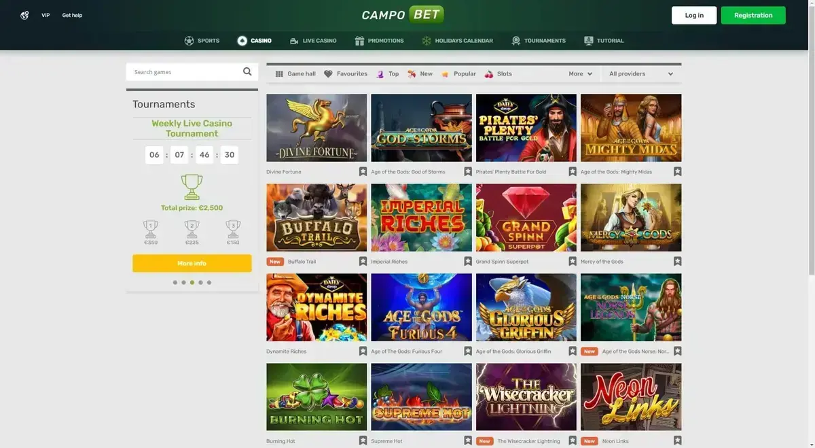Click the green Registration button
Screen dimensions: 815x448
pyautogui.click(x=753, y=15)
